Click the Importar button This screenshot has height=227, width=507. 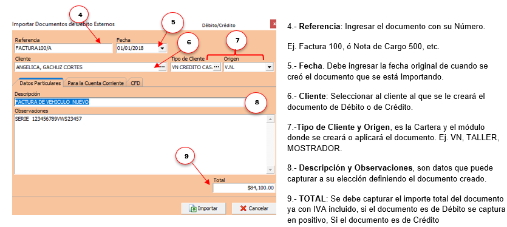click(x=203, y=208)
